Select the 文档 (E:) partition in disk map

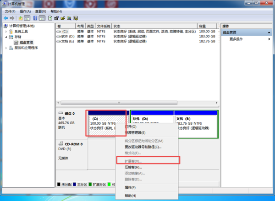click(x=196, y=124)
